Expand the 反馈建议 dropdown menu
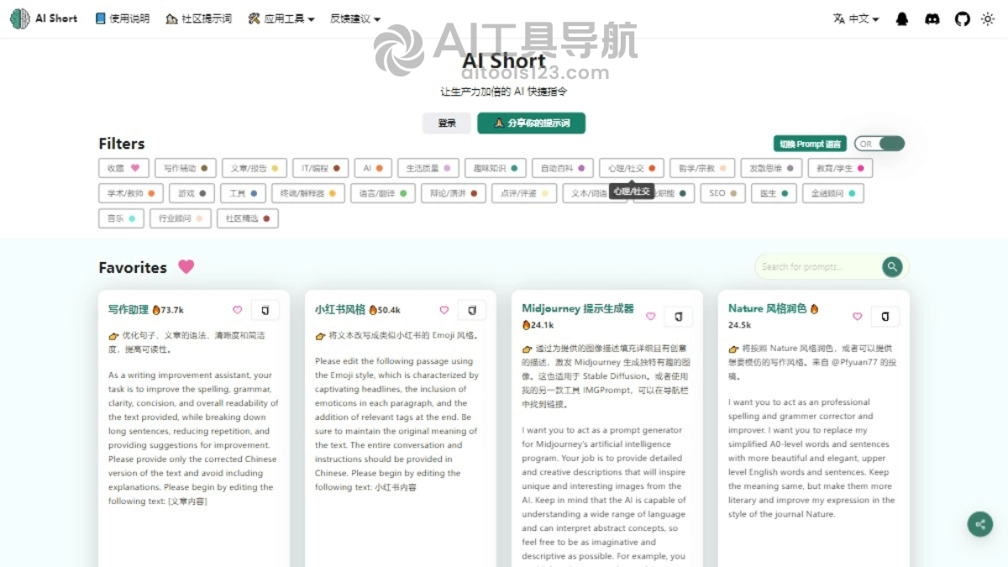This screenshot has height=567, width=1008. [x=355, y=18]
